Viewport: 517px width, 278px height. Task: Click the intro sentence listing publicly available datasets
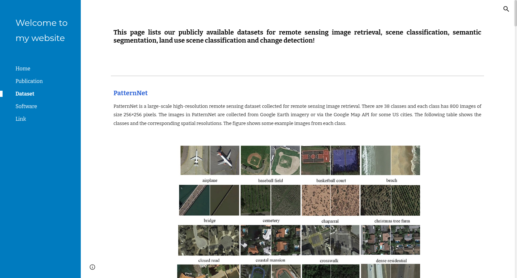pos(297,36)
